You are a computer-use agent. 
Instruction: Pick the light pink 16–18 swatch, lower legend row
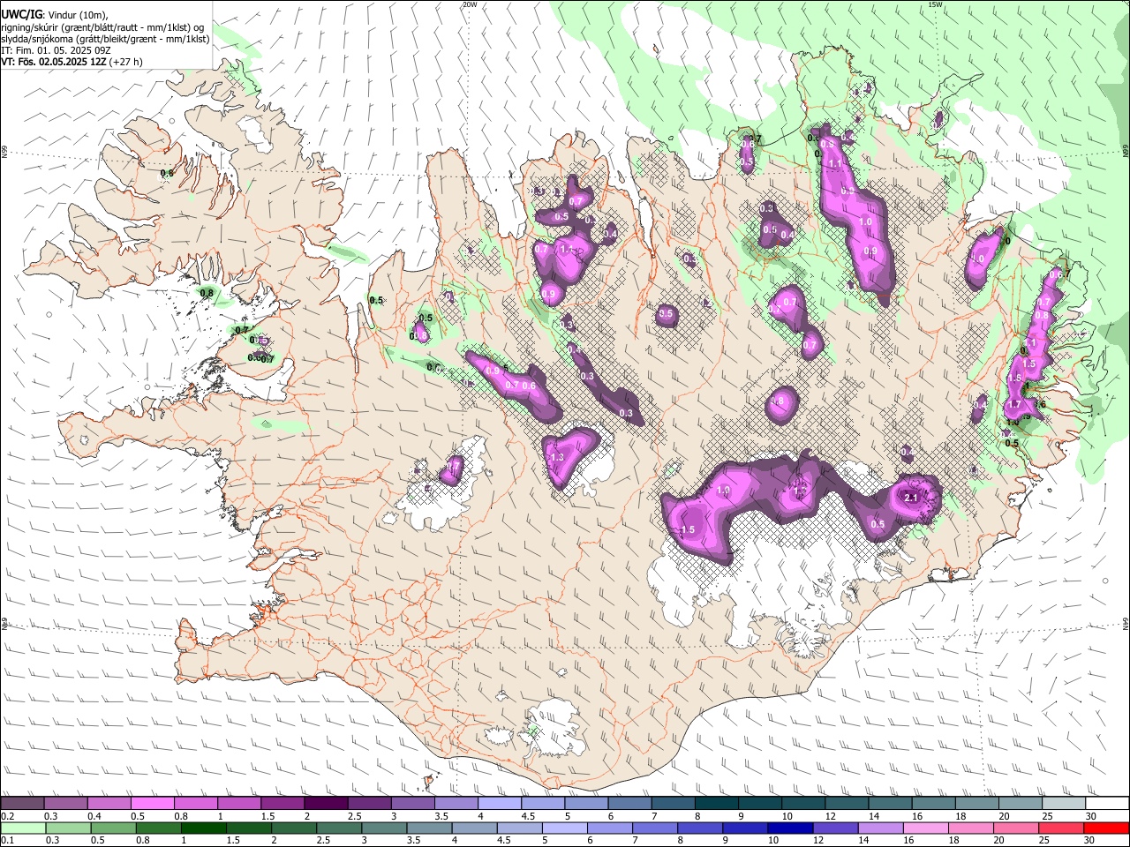click(x=925, y=828)
